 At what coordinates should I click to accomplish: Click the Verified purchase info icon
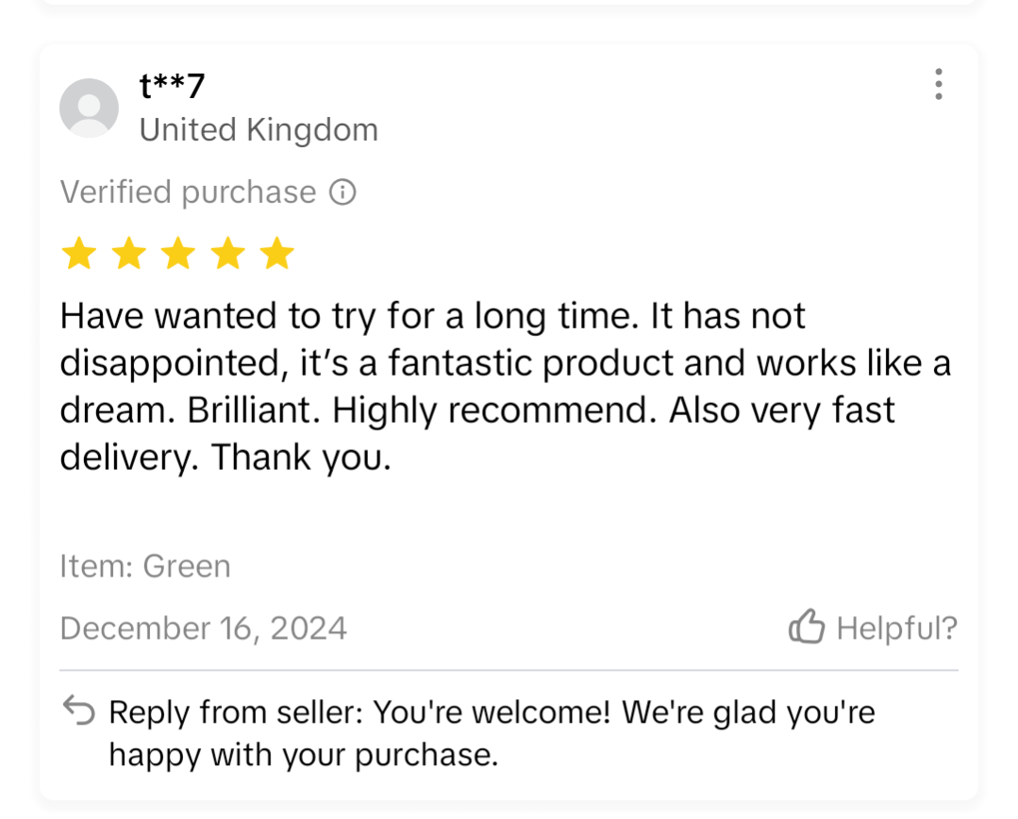342,192
